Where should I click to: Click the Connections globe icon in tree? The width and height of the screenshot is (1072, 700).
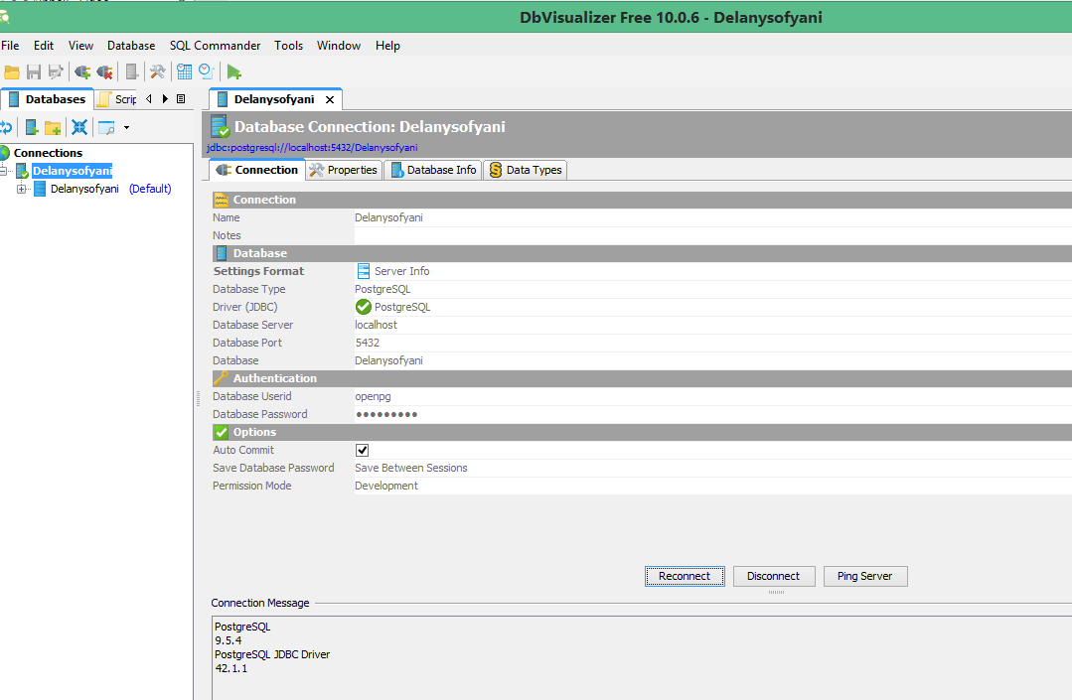(5, 153)
